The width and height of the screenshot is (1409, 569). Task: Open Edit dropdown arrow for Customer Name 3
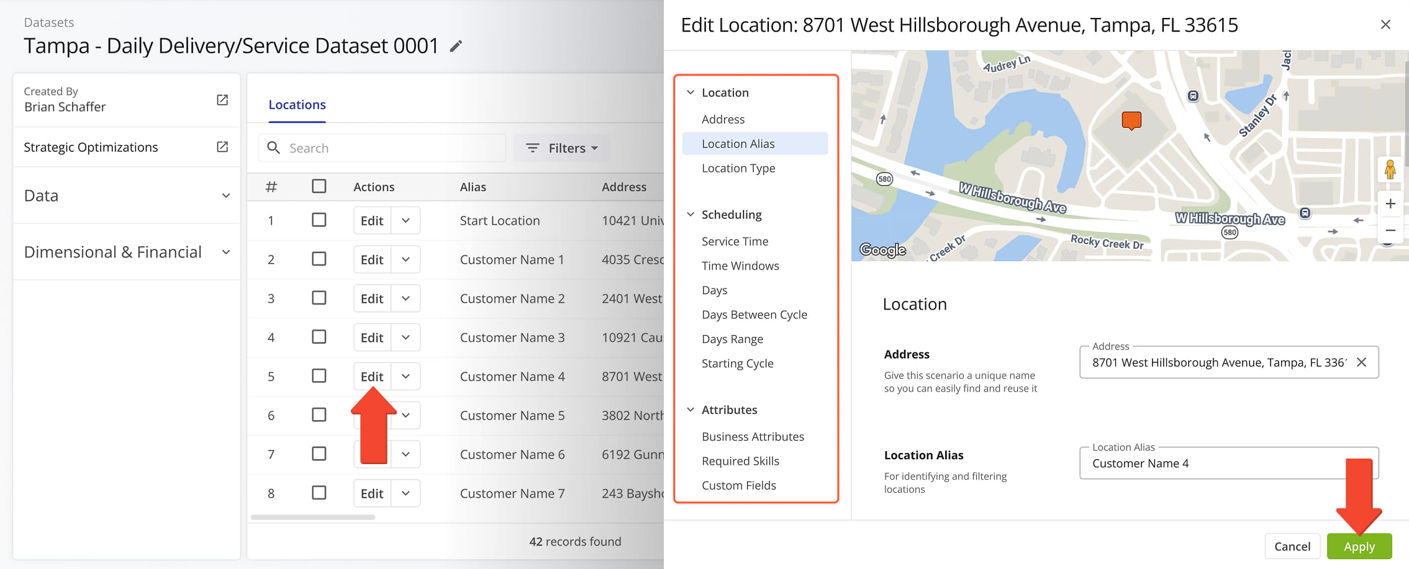[405, 338]
